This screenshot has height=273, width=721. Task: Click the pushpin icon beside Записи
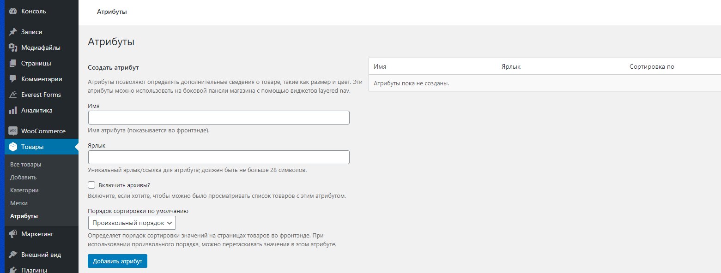[13, 32]
